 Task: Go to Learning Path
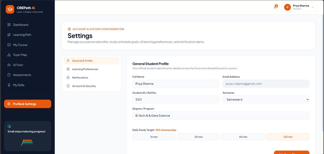27,35
